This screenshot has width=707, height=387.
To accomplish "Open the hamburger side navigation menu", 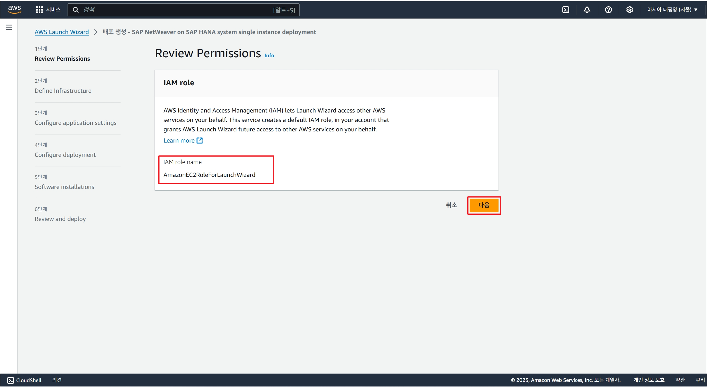I will point(9,27).
